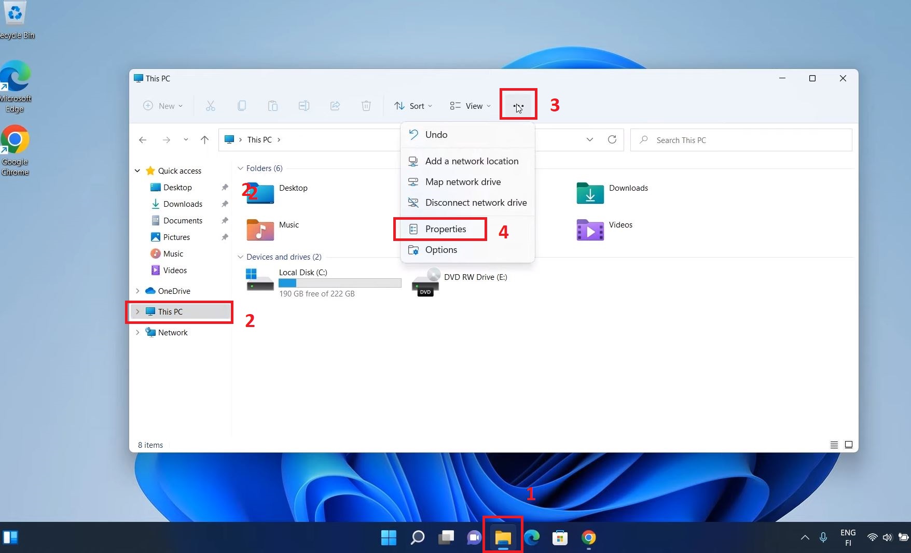
Task: Expand the Network tree node
Action: (x=137, y=332)
